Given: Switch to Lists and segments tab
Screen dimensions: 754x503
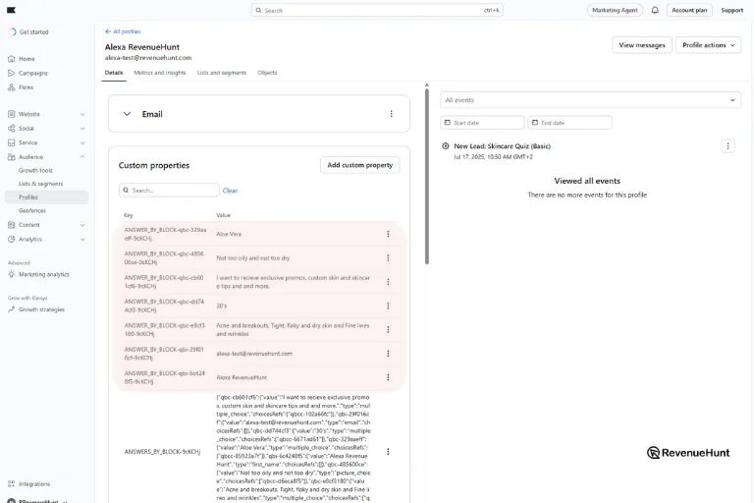Looking at the screenshot, I should coord(222,73).
